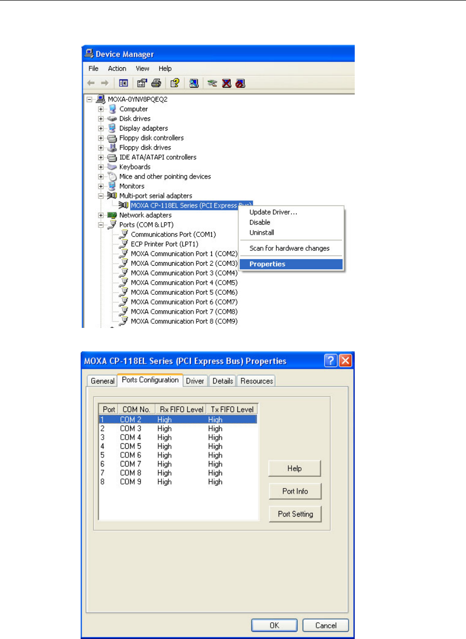
Task: Open the View menu
Action: click(142, 68)
